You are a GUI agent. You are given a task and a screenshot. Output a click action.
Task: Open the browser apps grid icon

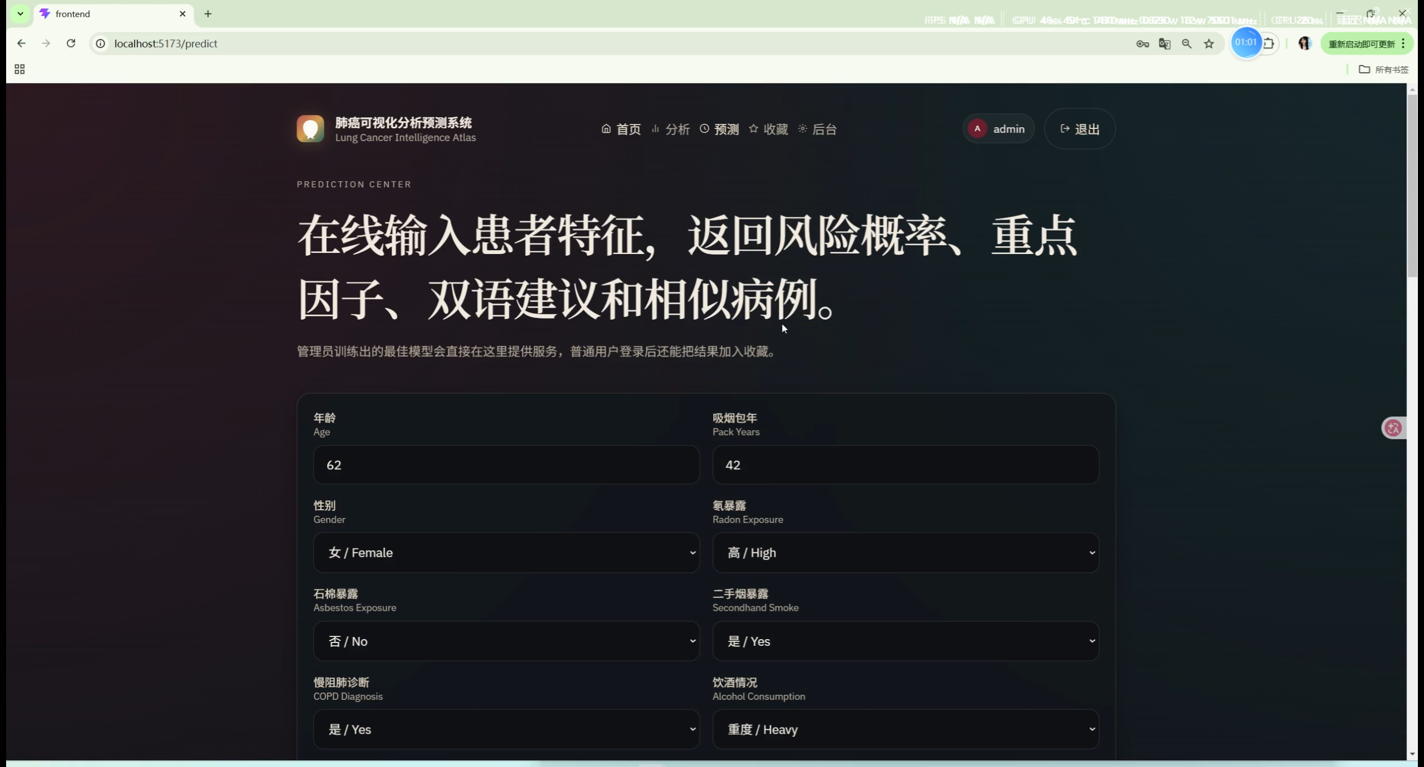coord(19,69)
